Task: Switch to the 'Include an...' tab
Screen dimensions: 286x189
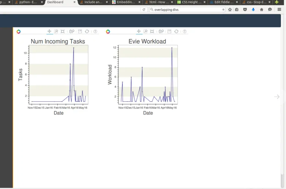Action: click(93, 2)
